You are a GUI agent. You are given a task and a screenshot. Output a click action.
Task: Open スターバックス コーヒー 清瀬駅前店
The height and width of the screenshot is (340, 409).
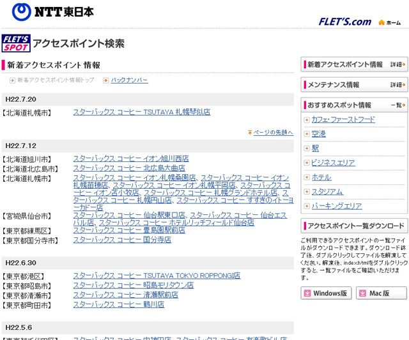[126, 295]
